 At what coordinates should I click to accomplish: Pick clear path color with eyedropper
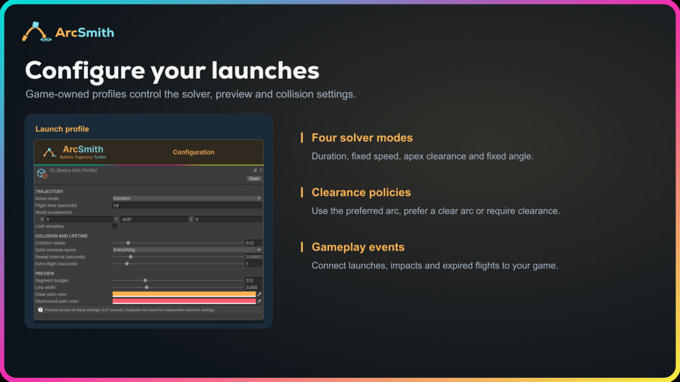point(260,294)
